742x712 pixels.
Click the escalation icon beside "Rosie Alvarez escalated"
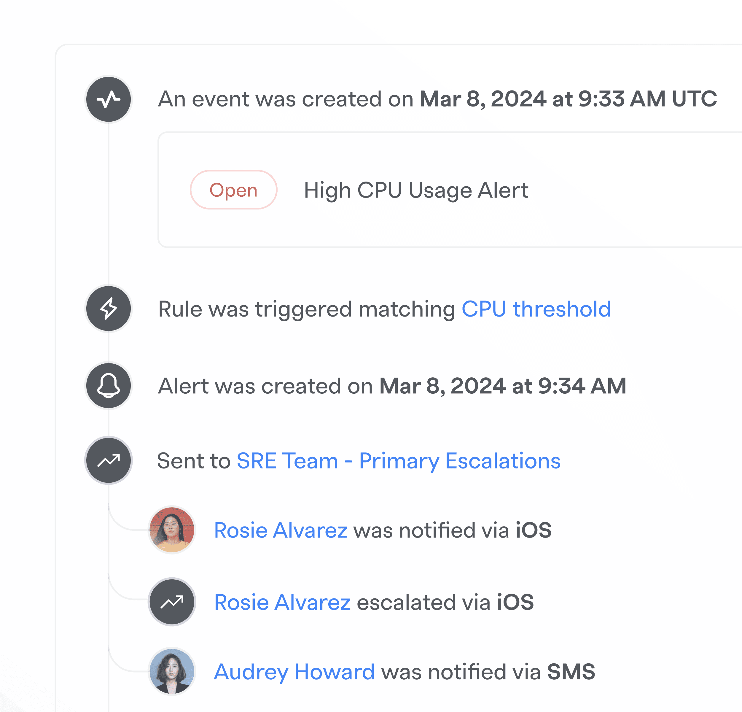(x=172, y=602)
